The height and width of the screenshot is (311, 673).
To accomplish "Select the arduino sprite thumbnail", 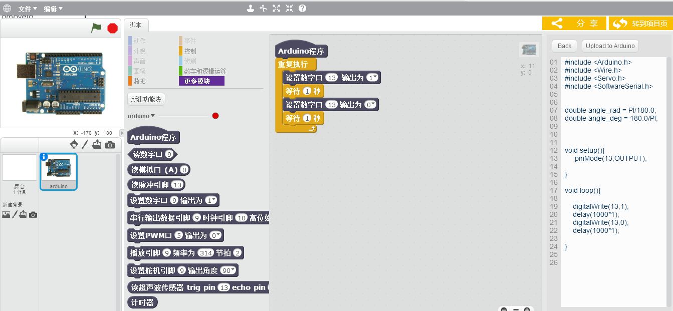I will tap(59, 172).
